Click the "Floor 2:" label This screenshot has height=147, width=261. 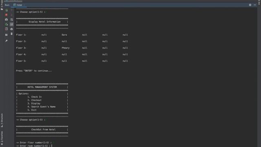(x=21, y=41)
